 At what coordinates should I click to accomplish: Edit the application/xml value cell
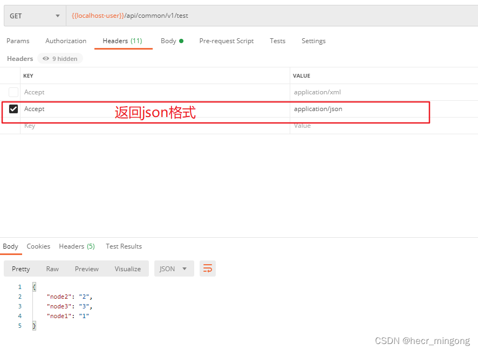(x=384, y=92)
